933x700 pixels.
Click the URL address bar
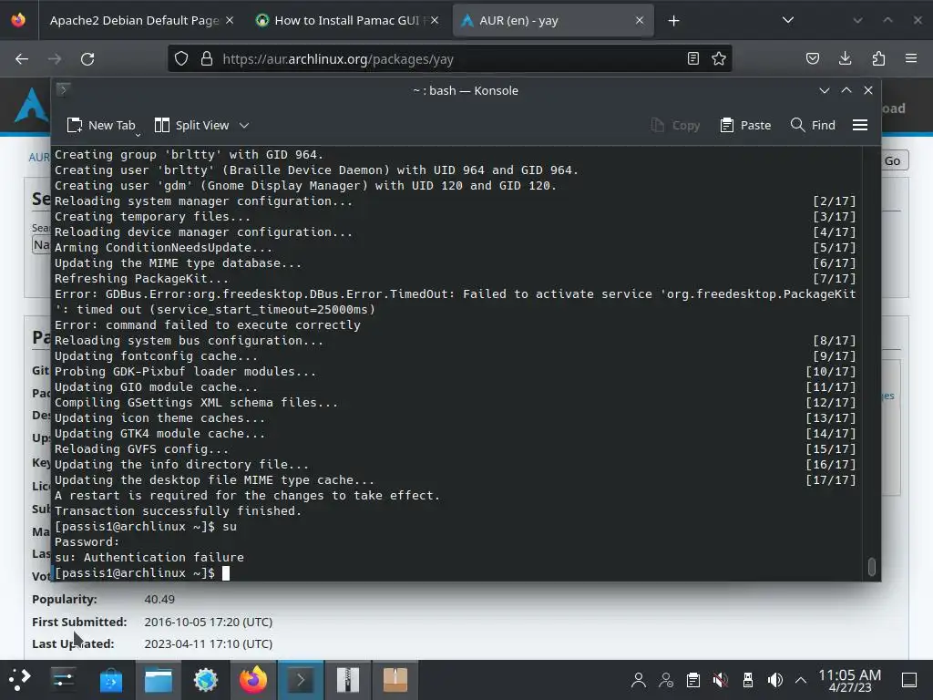pyautogui.click(x=450, y=59)
